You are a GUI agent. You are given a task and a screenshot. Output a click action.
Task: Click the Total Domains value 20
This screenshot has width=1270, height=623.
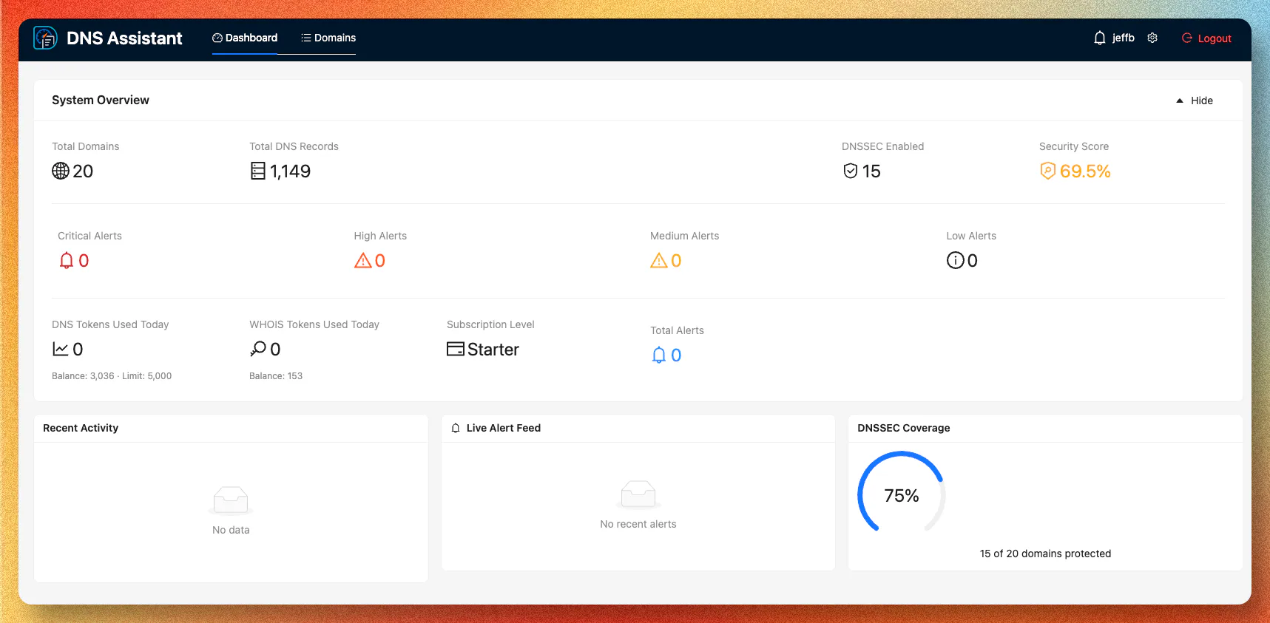click(x=83, y=171)
